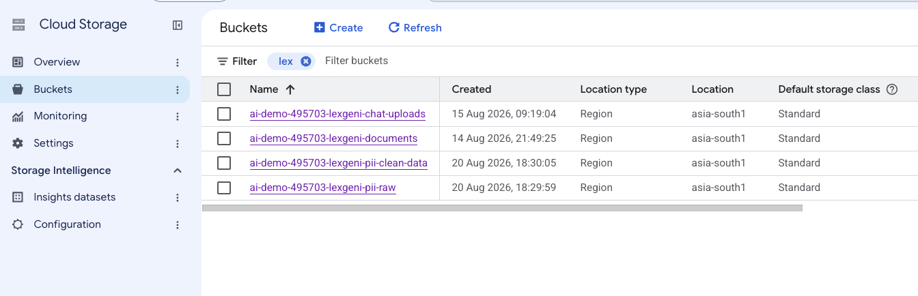Collapse the Cloud Storage side panel icon
The image size is (918, 296).
(178, 25)
